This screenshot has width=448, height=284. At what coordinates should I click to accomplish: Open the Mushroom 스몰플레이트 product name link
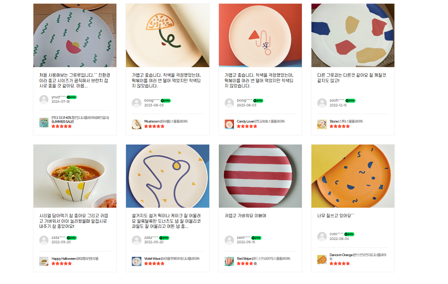166,121
